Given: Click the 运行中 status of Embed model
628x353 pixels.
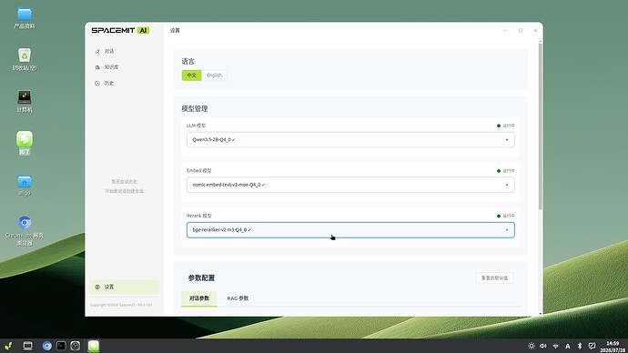Looking at the screenshot, I should coord(506,171).
